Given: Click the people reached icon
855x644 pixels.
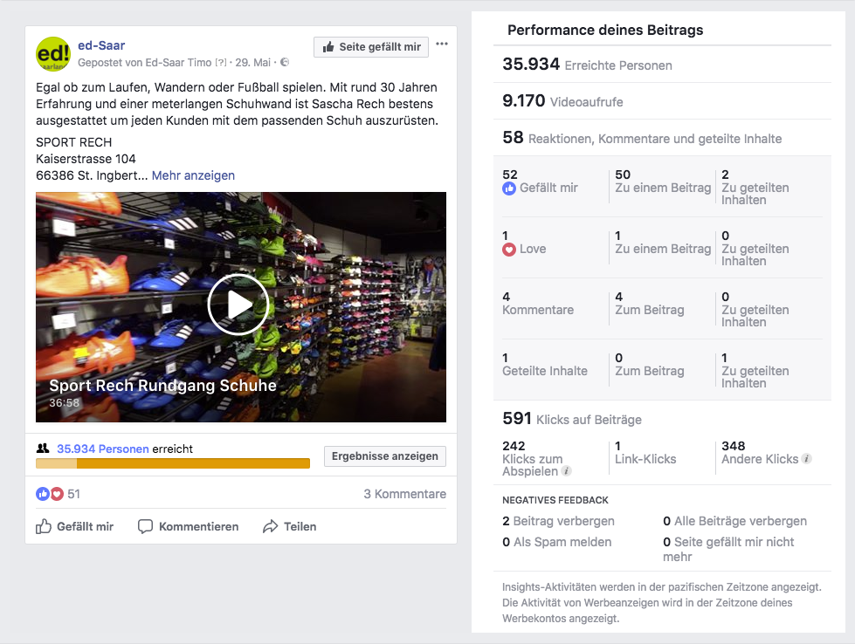Looking at the screenshot, I should (x=43, y=449).
